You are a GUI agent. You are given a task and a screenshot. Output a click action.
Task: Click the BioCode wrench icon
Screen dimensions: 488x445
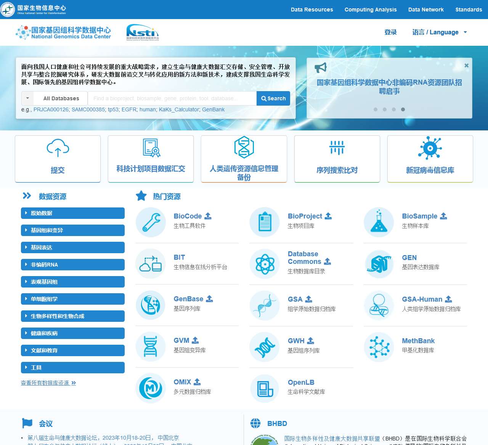coord(151,222)
